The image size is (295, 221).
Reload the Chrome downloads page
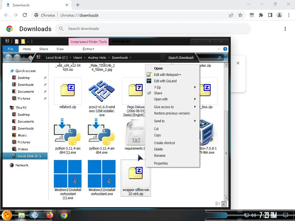(25, 15)
